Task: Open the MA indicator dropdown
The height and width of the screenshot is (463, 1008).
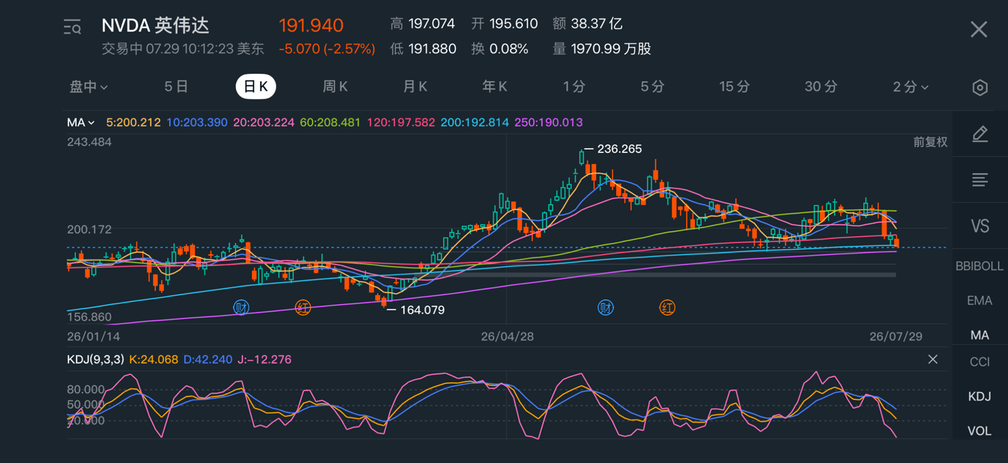Action: (81, 123)
